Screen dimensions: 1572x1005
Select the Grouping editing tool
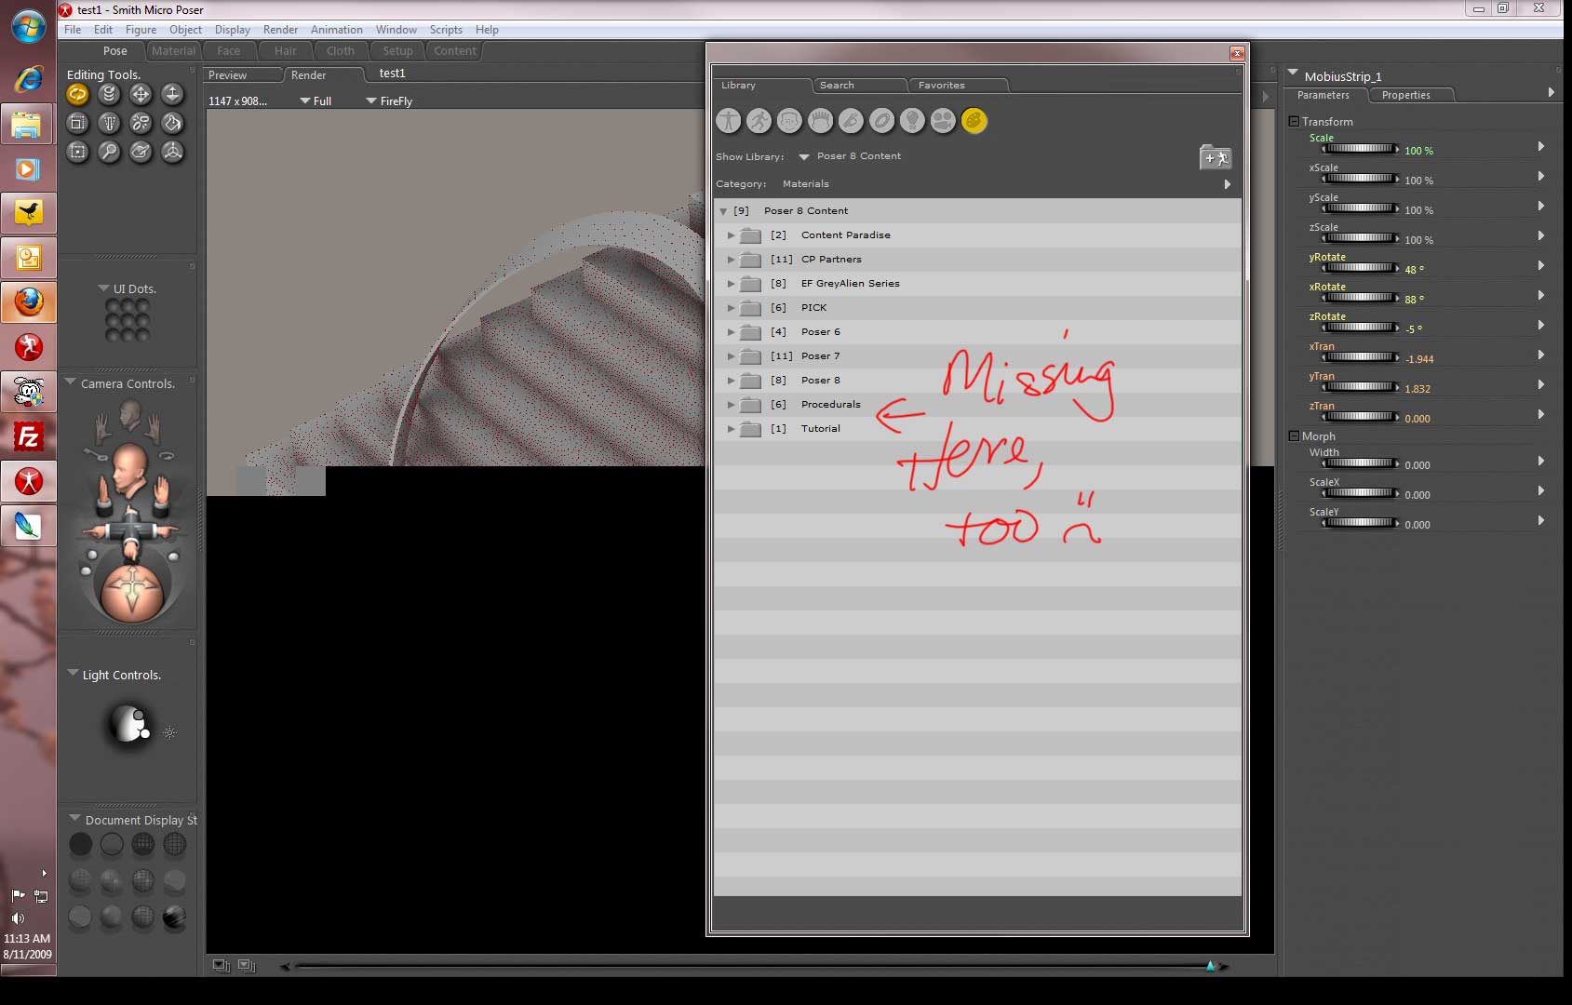[x=77, y=152]
